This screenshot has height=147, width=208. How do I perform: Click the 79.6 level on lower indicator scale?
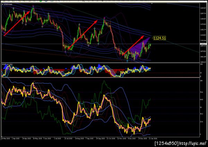201,92
